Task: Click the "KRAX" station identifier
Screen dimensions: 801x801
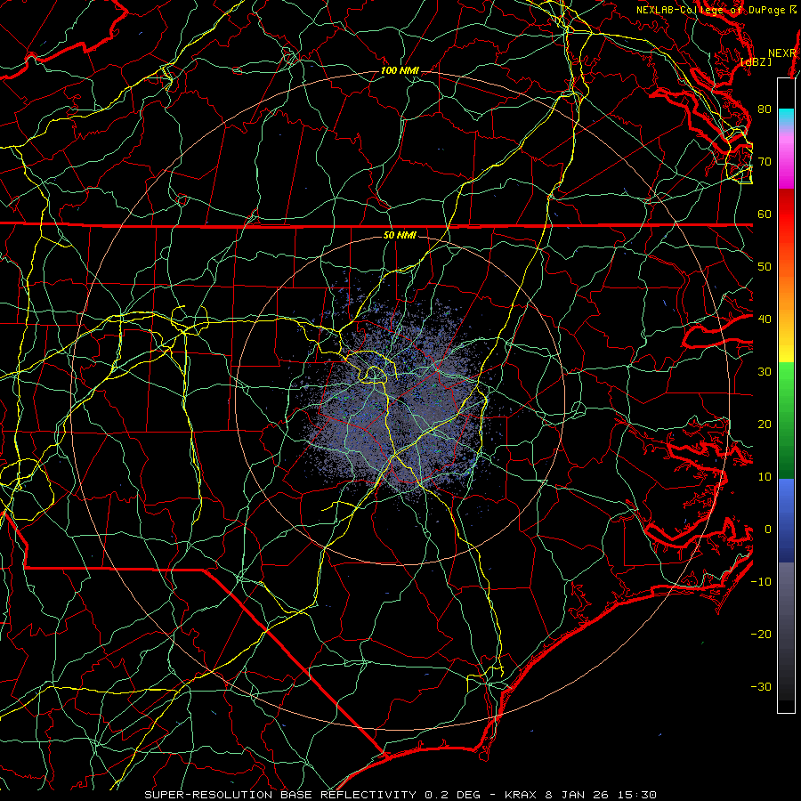Action: tap(521, 795)
